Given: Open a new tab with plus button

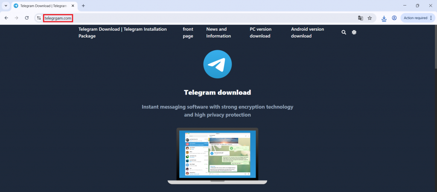Looking at the screenshot, I should 83,6.
